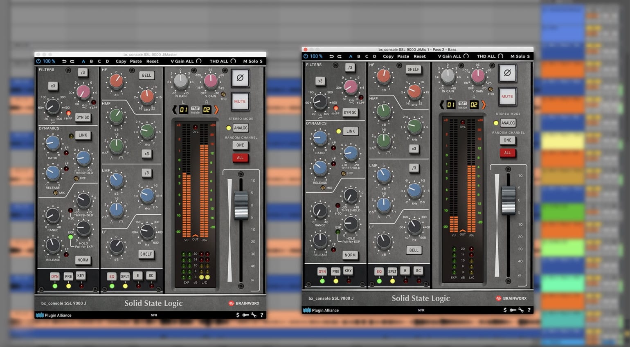Click the output fader in Bass plugin
Image resolution: width=630 pixels, height=347 pixels.
508,200
